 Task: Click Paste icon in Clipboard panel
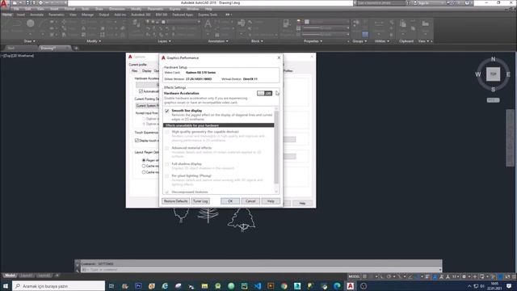click(403, 23)
